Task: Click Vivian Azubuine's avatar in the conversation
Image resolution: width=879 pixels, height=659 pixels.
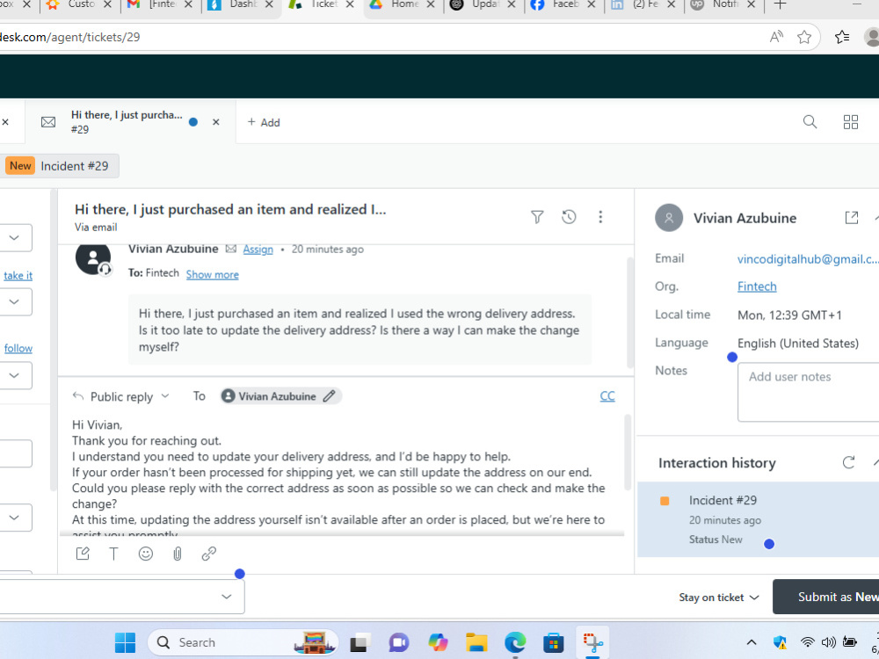Action: click(x=93, y=257)
